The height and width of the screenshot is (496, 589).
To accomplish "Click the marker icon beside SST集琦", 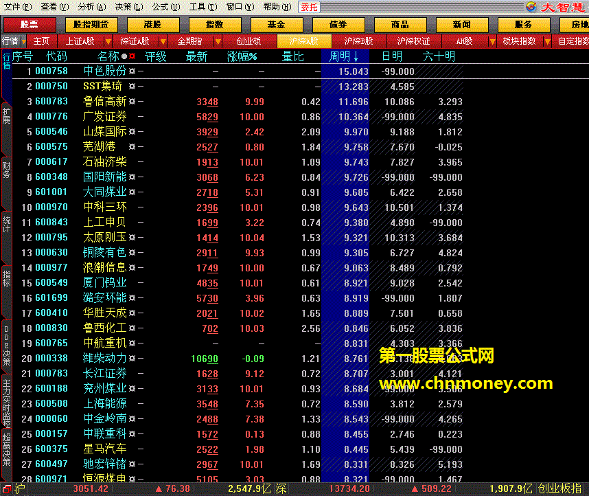I will tap(132, 86).
